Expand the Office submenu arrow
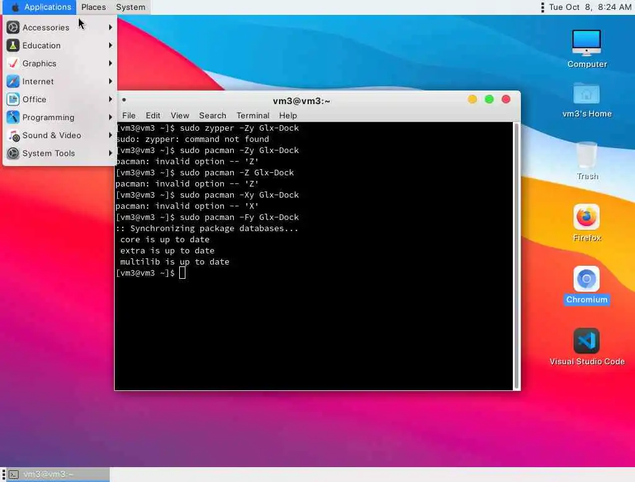 pyautogui.click(x=110, y=99)
